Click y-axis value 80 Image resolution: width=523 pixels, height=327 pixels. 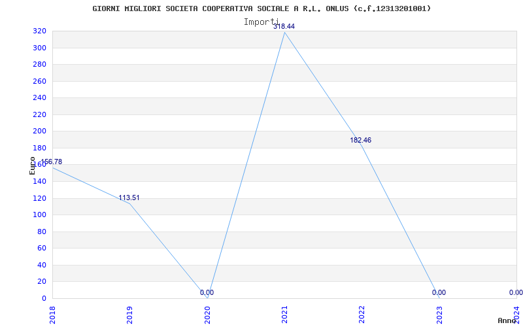[41, 232]
